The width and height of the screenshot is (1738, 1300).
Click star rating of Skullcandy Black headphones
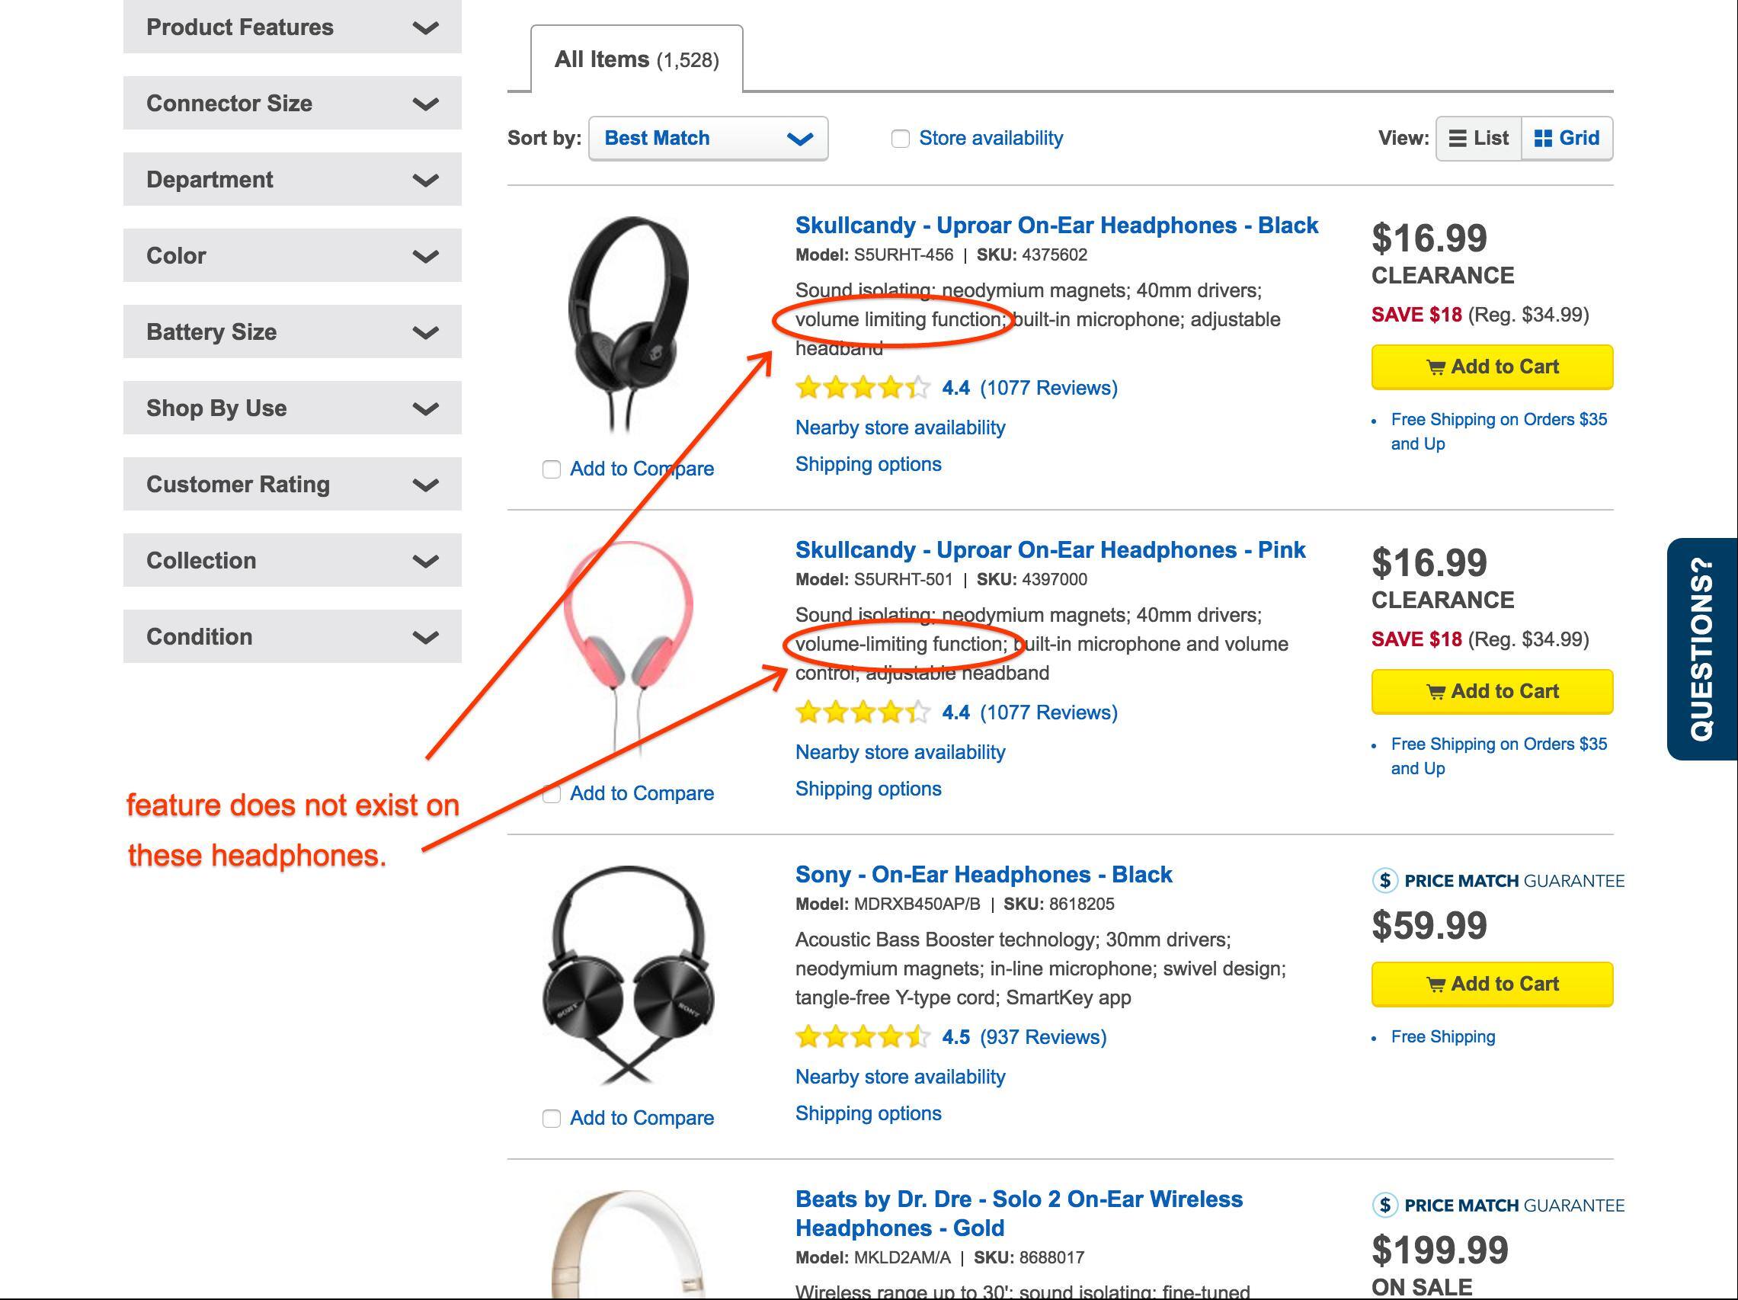862,387
